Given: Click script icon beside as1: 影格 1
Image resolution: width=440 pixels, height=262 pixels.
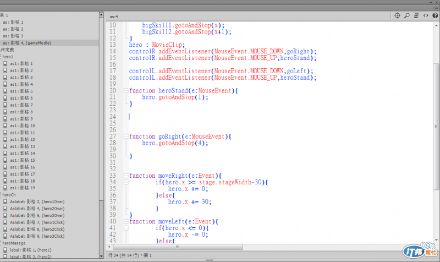Looking at the screenshot, I should coord(5,63).
